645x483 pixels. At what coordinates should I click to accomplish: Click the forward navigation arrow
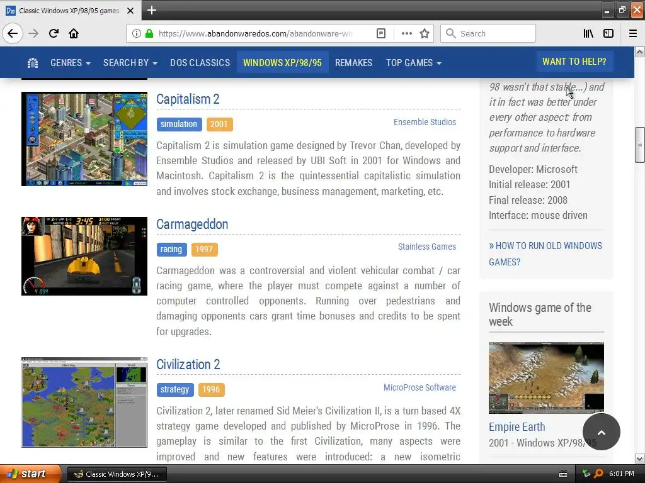click(x=33, y=33)
